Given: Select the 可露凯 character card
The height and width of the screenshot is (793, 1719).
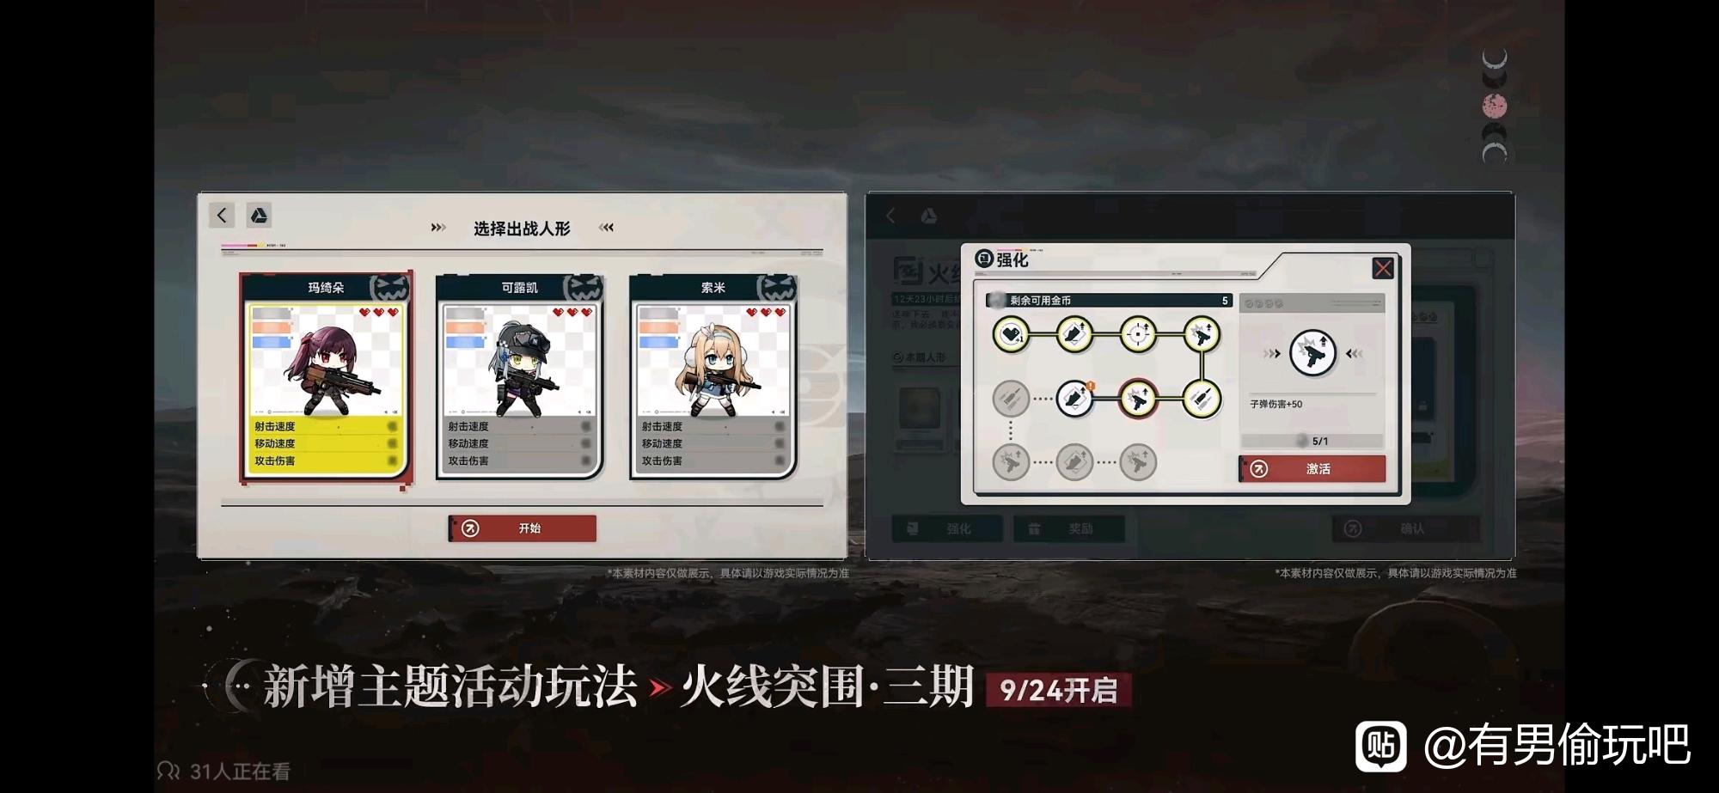Looking at the screenshot, I should pos(519,377).
